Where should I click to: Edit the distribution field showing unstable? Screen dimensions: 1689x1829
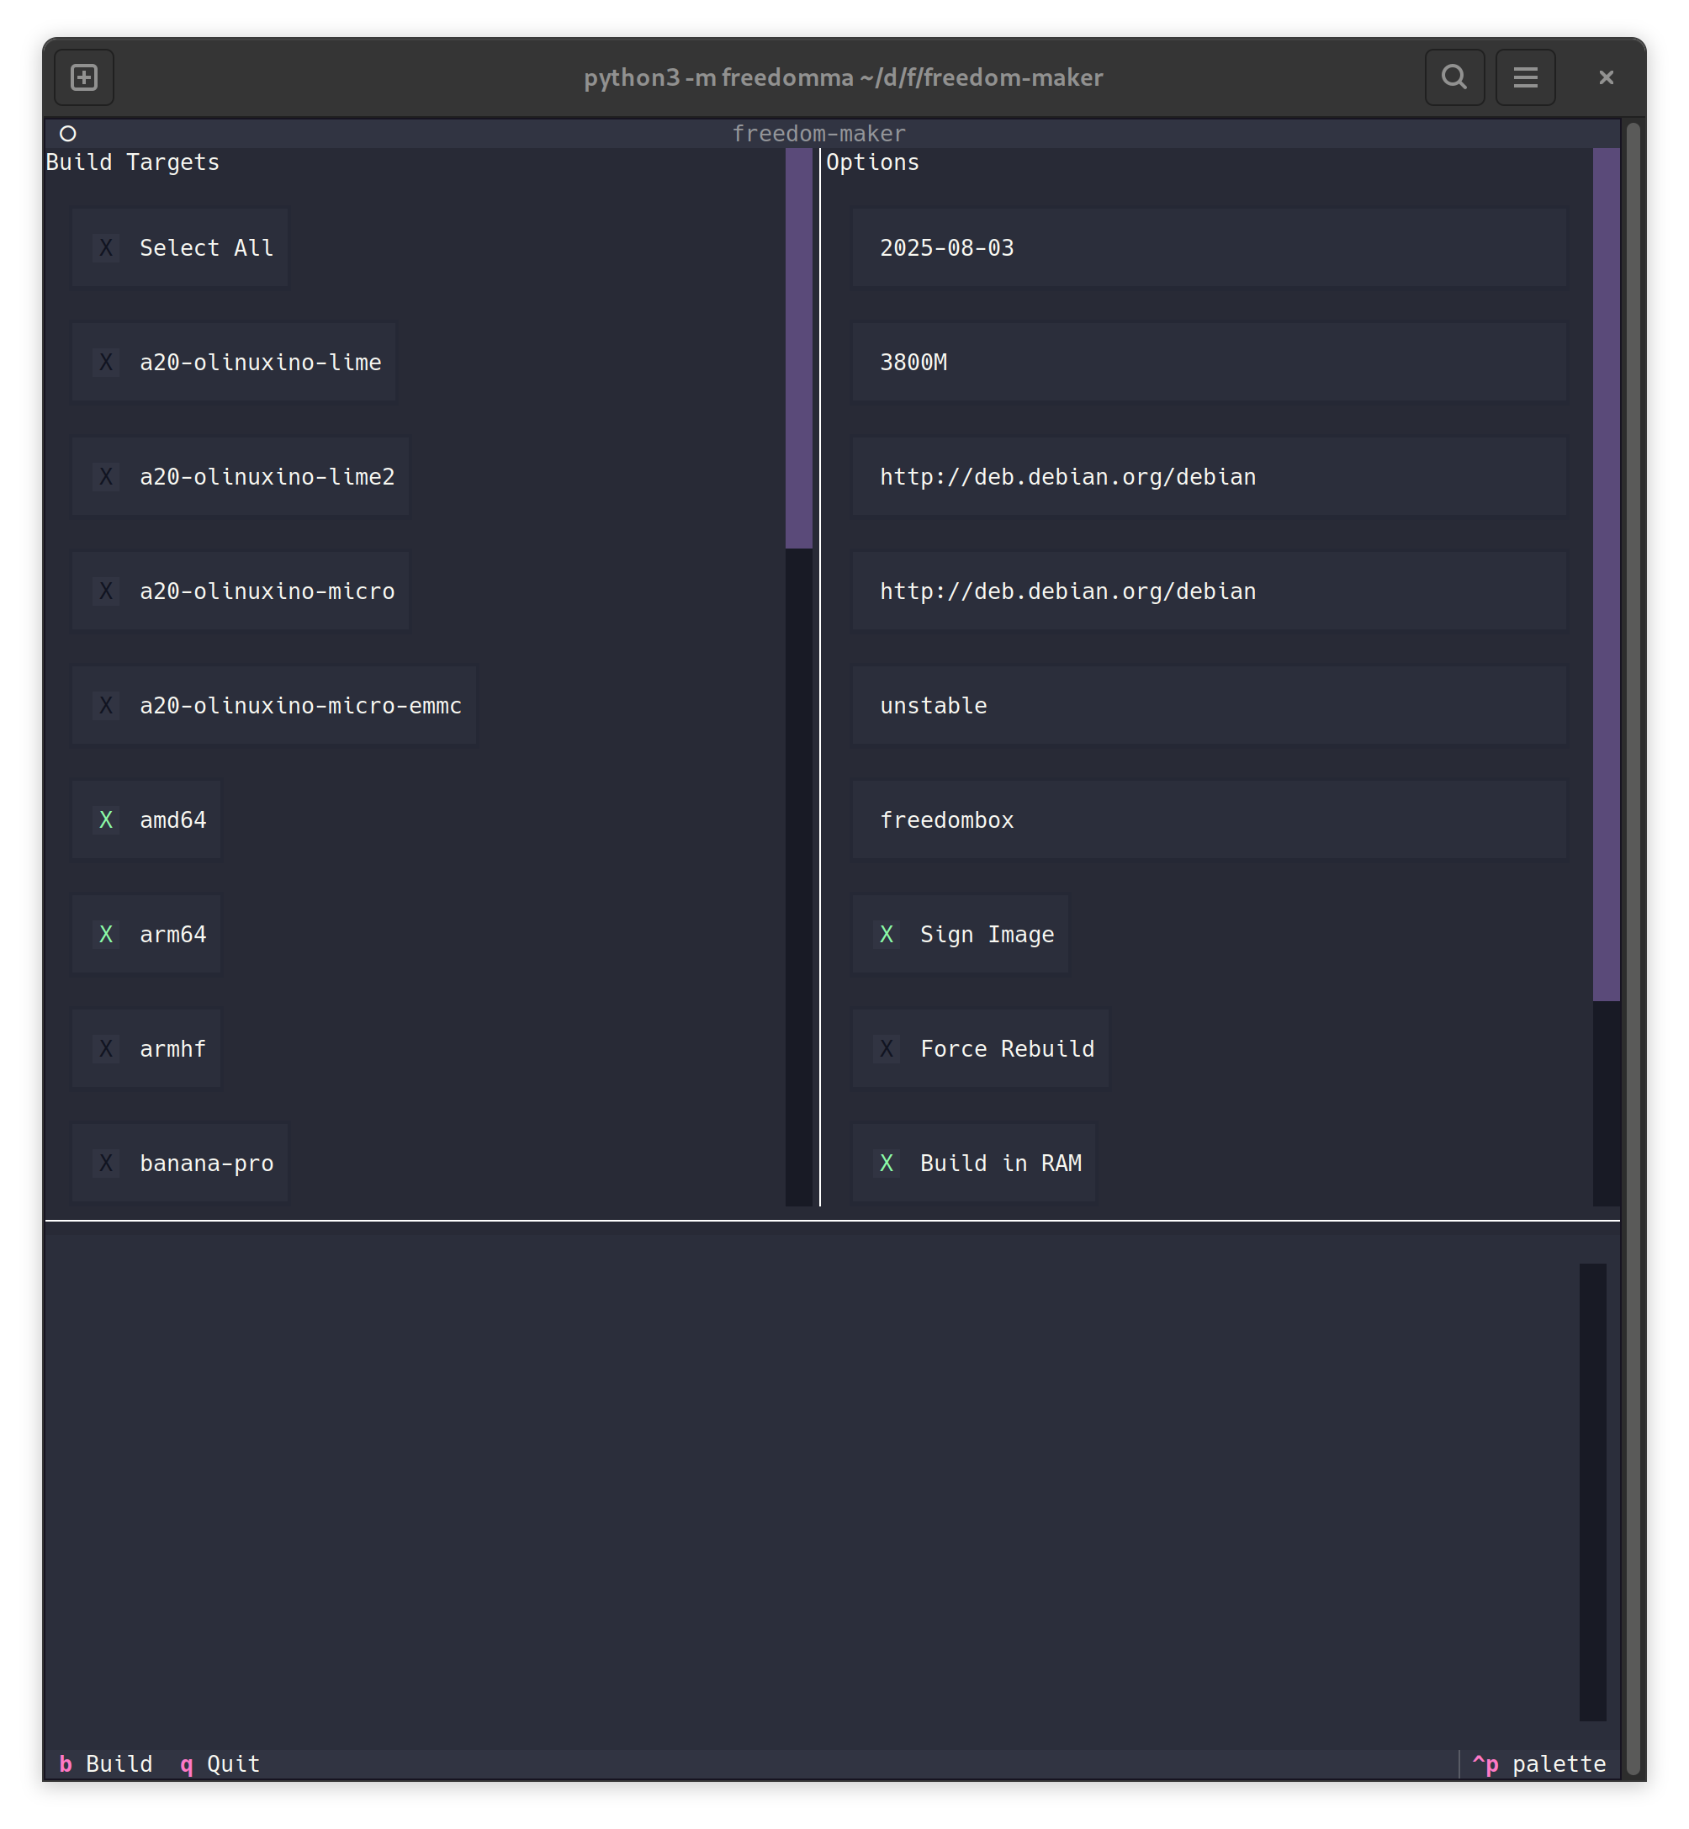(1210, 705)
